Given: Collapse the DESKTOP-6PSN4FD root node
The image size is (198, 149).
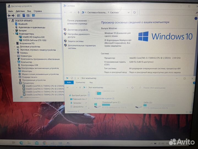Looking at the screenshot, I should tap(9, 21).
